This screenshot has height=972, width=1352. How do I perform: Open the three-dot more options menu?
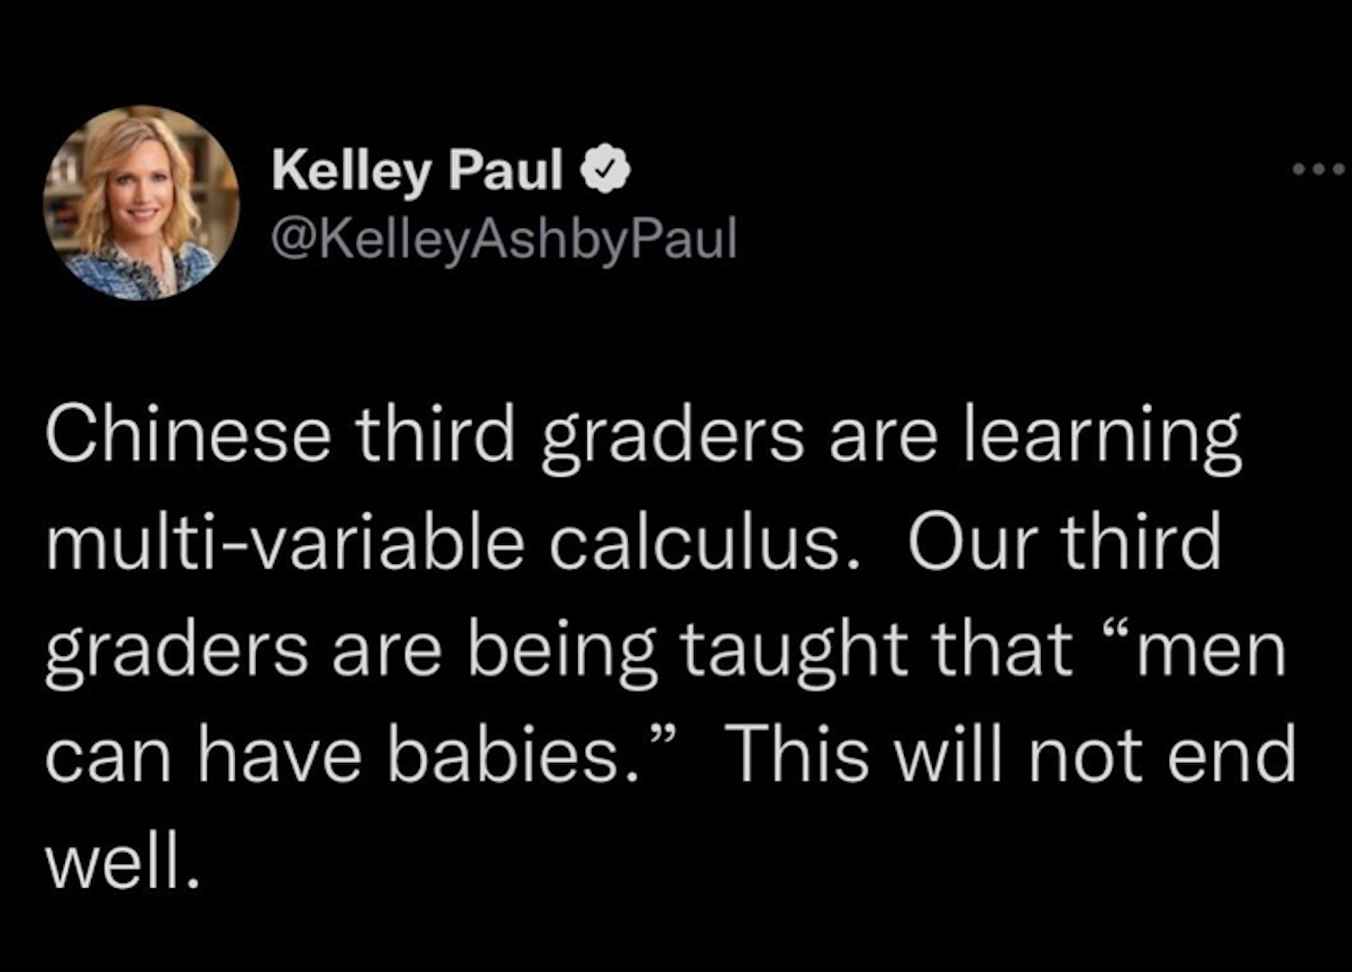click(x=1318, y=168)
